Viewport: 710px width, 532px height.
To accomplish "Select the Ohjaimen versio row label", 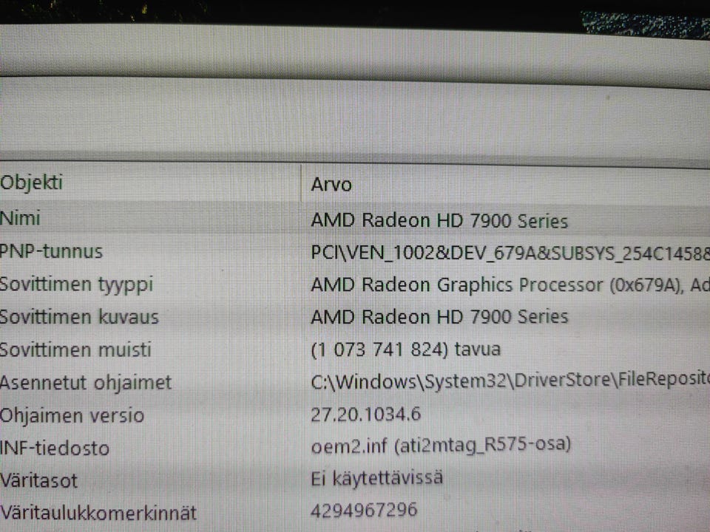I will click(x=72, y=415).
